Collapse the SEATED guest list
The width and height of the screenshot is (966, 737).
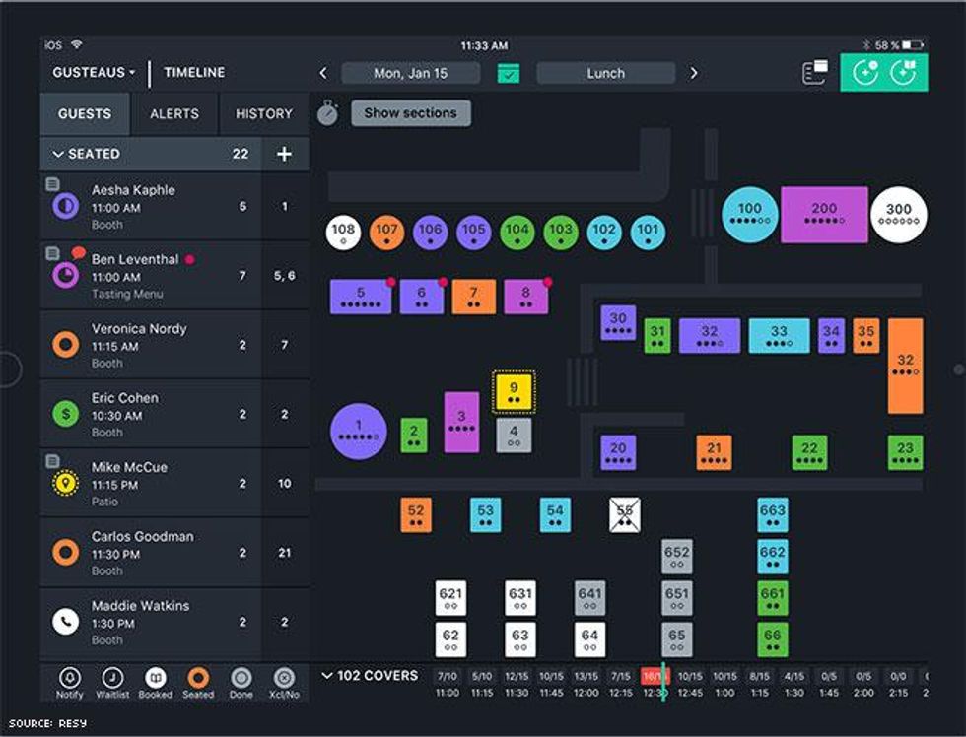[x=58, y=154]
